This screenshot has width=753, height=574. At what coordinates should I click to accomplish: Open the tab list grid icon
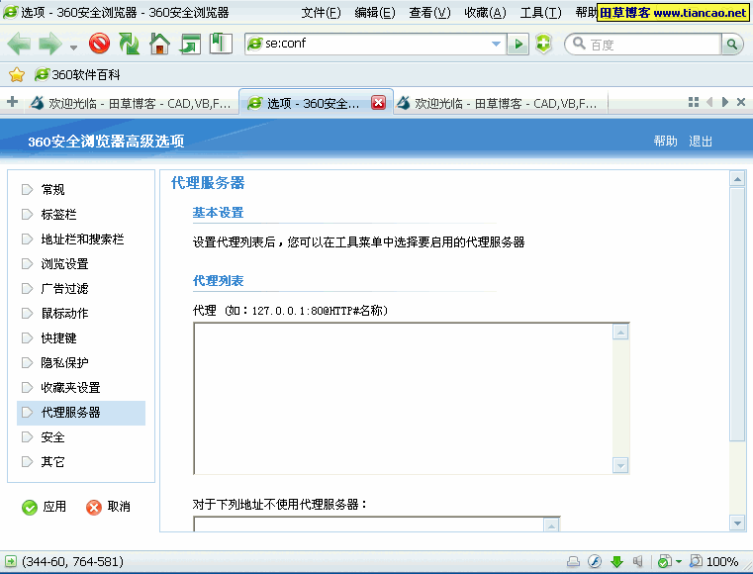click(x=693, y=102)
